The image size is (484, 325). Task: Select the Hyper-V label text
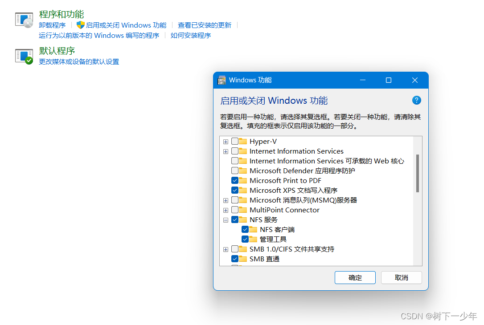[263, 142]
